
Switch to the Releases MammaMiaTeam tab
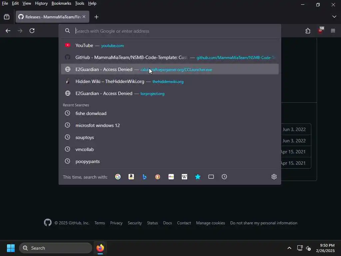coord(52,17)
